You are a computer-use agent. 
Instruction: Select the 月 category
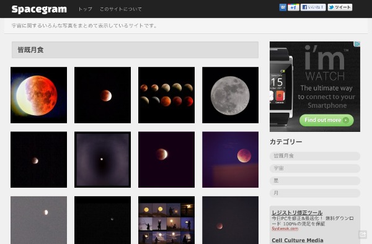point(315,193)
